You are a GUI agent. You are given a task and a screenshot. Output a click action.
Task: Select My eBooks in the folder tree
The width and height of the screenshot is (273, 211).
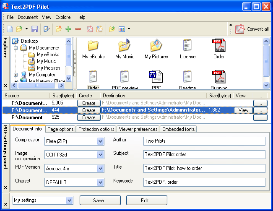coord(48,55)
